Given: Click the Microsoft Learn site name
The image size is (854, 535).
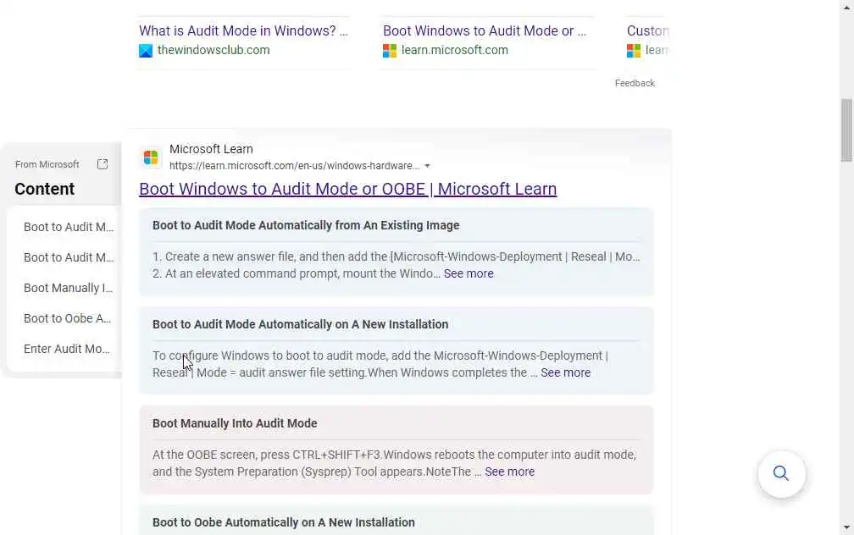Looking at the screenshot, I should [x=211, y=149].
